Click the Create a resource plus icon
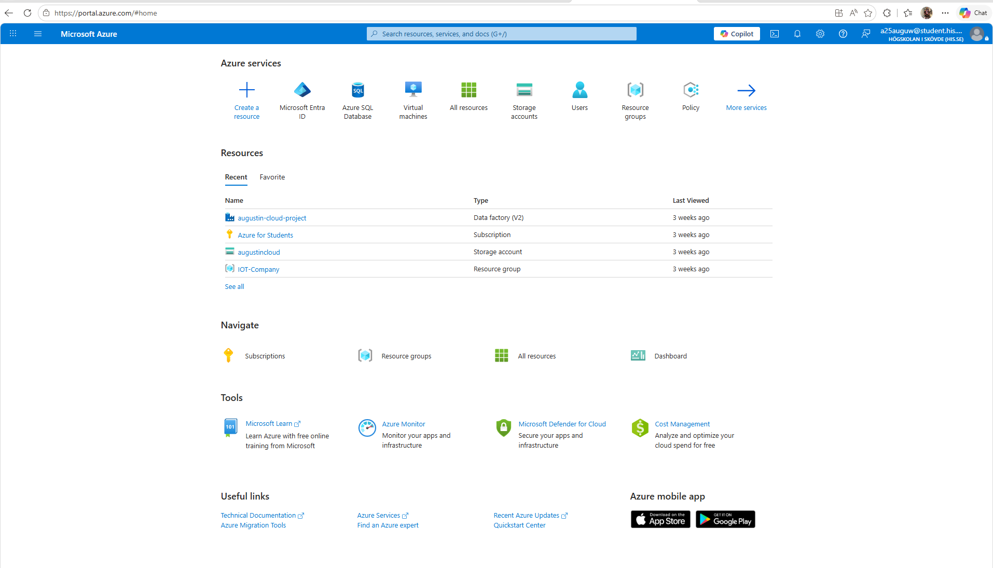The width and height of the screenshot is (993, 568). pyautogui.click(x=247, y=90)
